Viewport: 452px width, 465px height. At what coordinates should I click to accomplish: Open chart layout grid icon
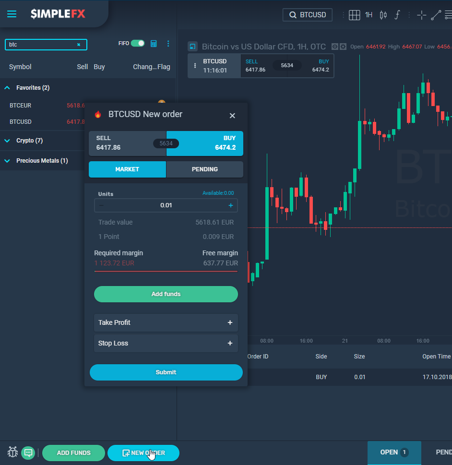pyautogui.click(x=354, y=15)
